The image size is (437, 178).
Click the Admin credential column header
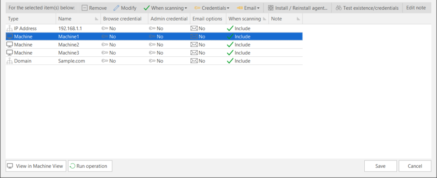169,19
